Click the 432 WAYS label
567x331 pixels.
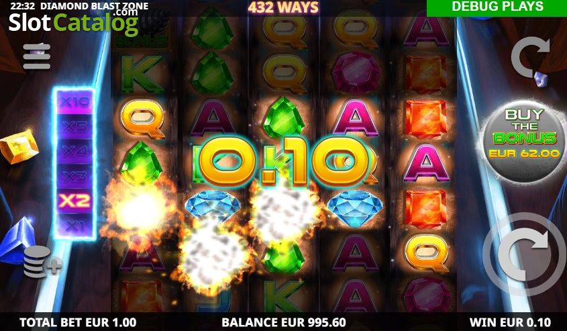click(283, 7)
